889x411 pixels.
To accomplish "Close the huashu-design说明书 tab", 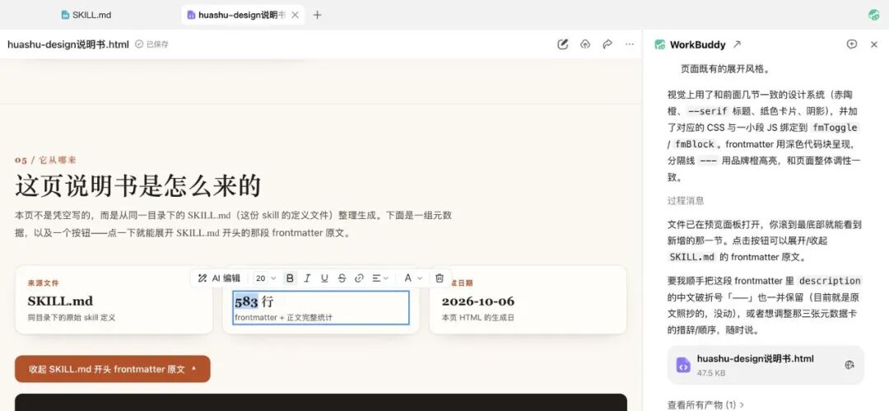I will [x=295, y=15].
